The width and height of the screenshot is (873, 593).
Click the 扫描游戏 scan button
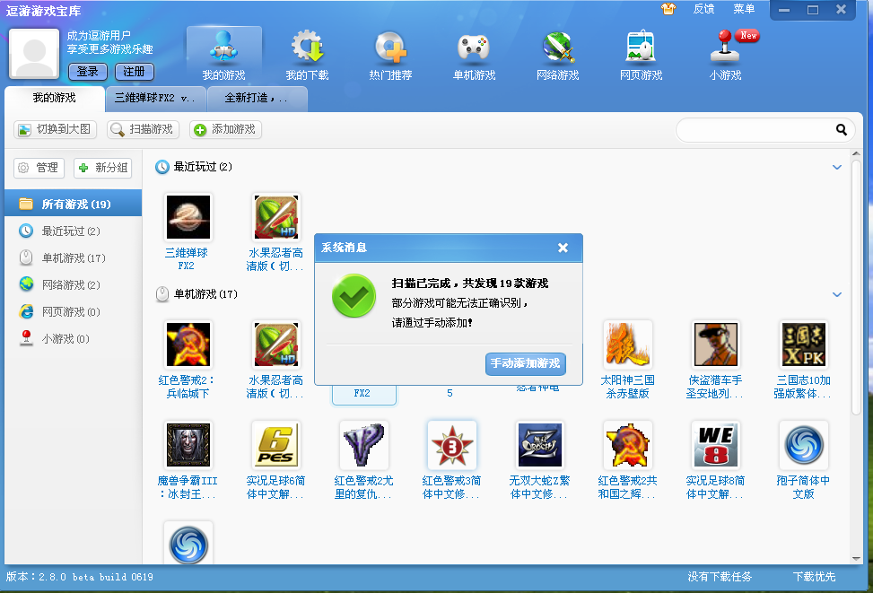[x=143, y=130]
